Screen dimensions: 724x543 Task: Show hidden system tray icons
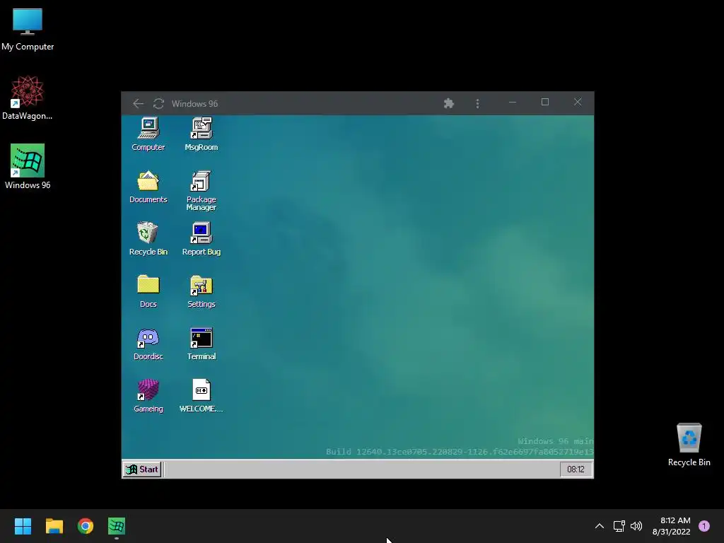[x=600, y=526]
